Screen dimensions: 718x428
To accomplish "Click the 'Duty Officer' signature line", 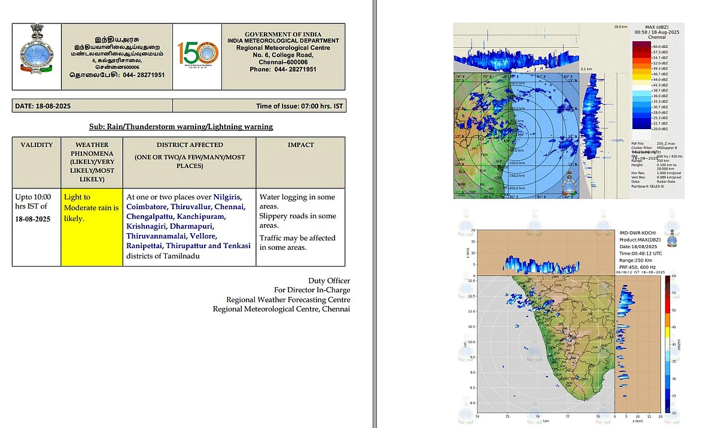I will (x=329, y=280).
